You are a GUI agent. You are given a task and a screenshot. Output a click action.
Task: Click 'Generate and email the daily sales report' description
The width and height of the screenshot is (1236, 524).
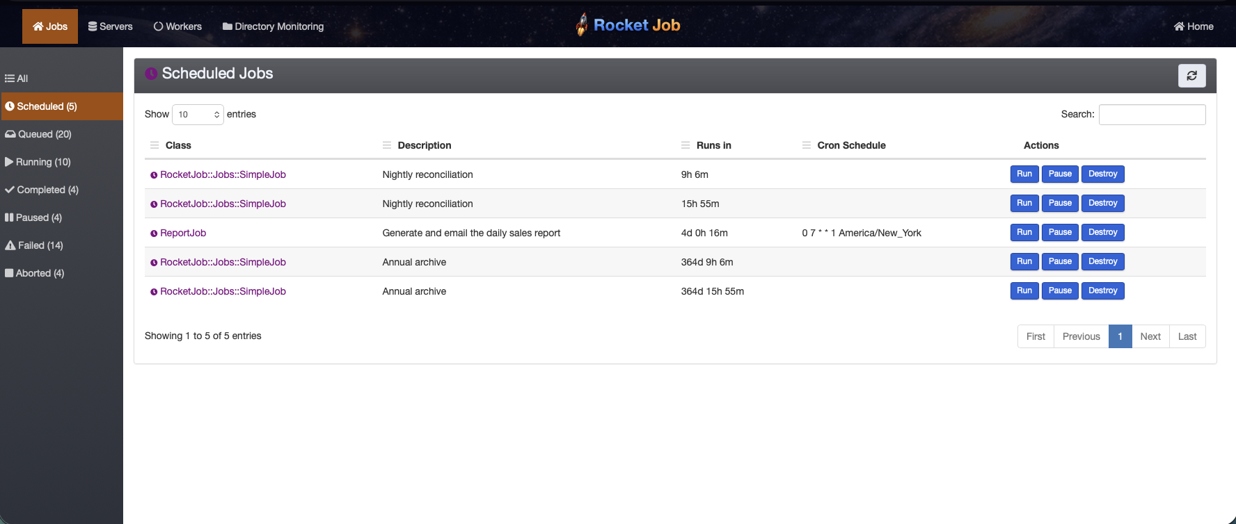click(x=471, y=233)
